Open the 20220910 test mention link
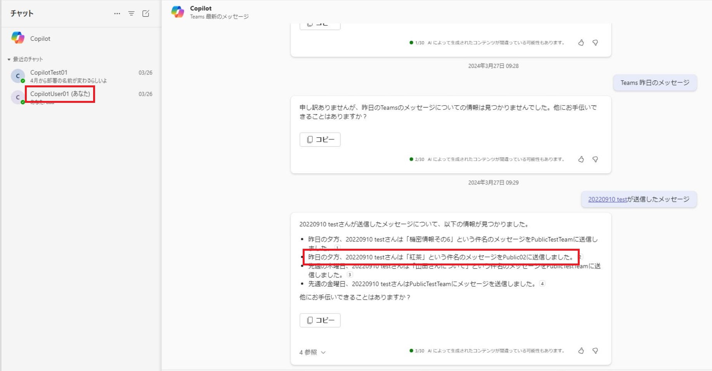The height and width of the screenshot is (371, 712). (x=608, y=199)
